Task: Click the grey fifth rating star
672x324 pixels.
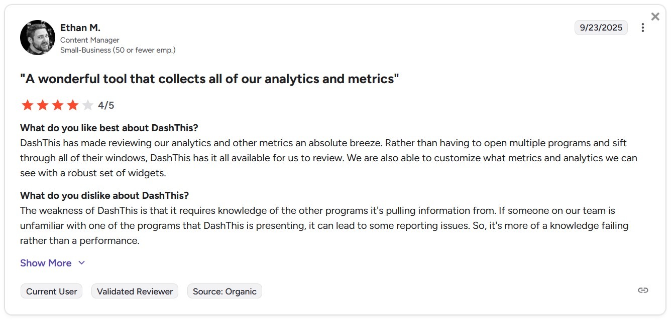Action: (x=88, y=105)
